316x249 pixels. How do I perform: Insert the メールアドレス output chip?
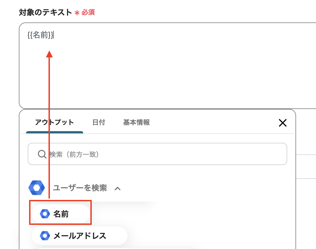point(80,236)
